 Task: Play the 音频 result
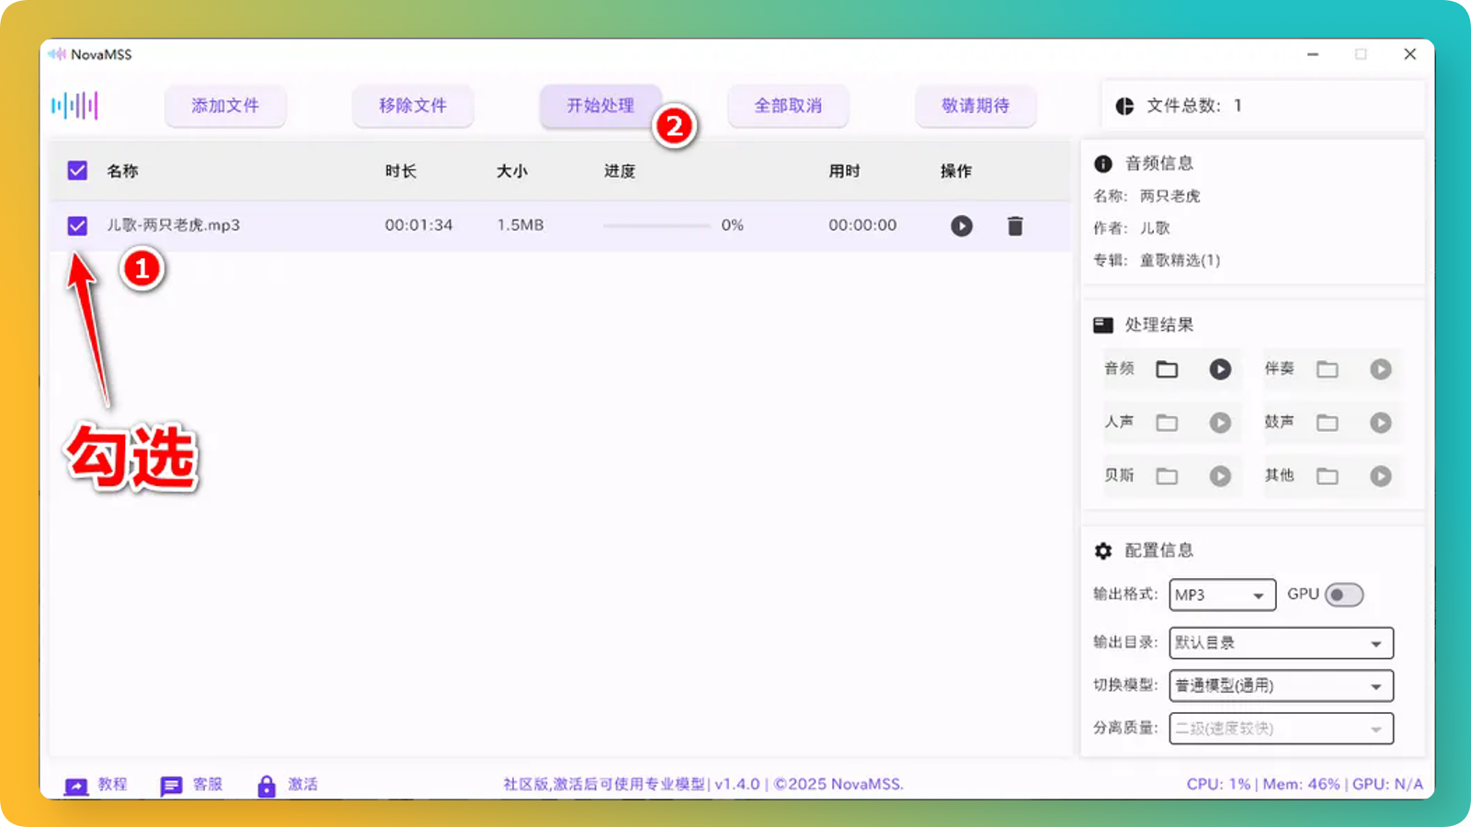coord(1220,369)
